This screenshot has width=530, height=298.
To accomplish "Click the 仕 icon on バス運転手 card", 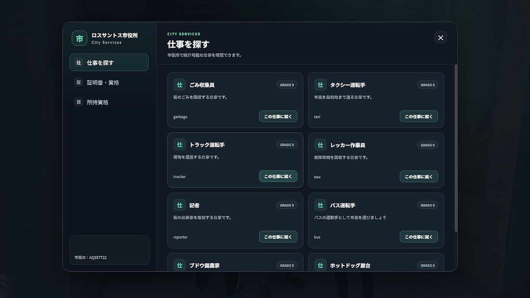I will 320,205.
